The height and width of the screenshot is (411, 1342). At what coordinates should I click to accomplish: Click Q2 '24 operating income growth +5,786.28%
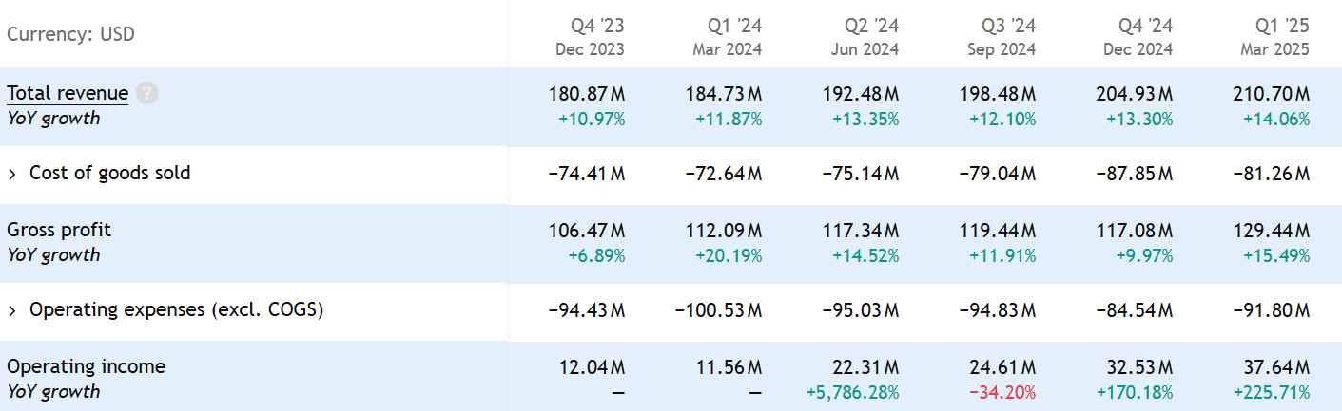(852, 392)
